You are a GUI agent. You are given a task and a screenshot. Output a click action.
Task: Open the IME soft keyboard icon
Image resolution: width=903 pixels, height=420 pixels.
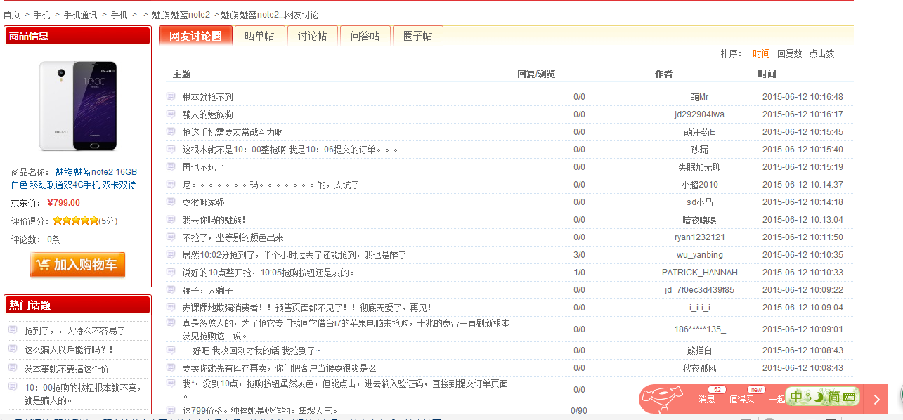click(x=850, y=397)
